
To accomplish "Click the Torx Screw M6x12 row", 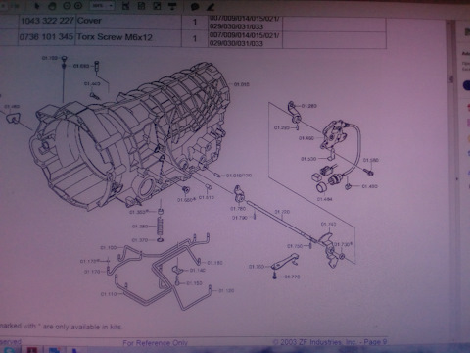I will [x=193, y=39].
